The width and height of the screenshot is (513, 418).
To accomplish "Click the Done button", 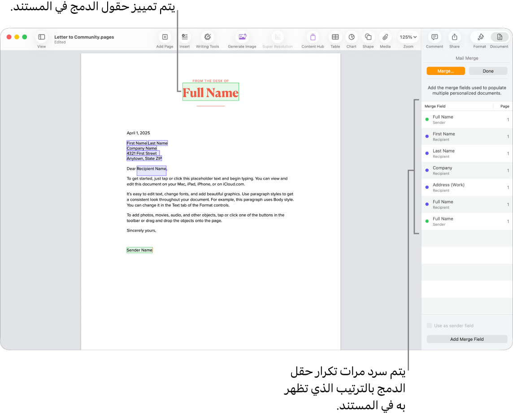I will point(488,71).
